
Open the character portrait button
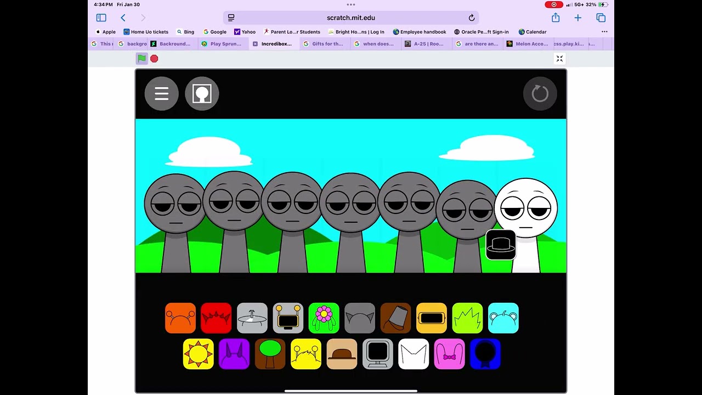[x=202, y=94]
